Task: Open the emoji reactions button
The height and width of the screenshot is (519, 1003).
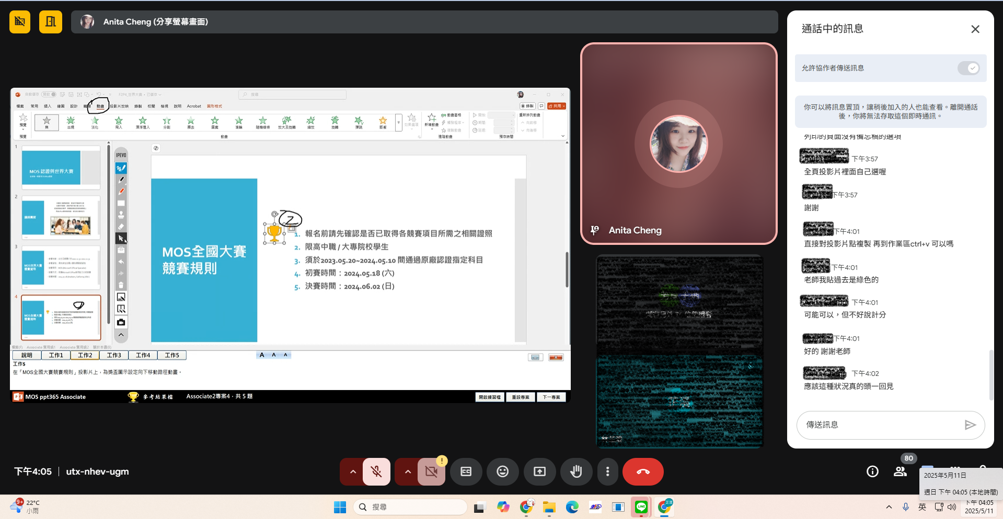Action: click(502, 471)
